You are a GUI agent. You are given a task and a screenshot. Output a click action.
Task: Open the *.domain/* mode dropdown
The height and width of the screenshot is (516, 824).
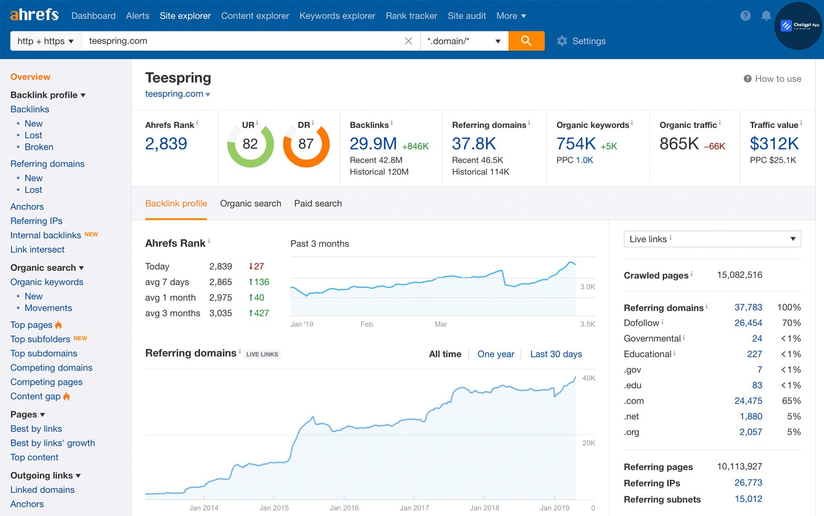point(464,41)
